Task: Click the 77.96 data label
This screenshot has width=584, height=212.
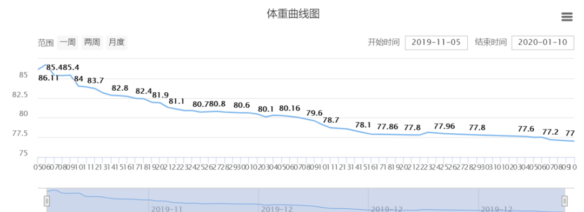Action: coord(444,126)
